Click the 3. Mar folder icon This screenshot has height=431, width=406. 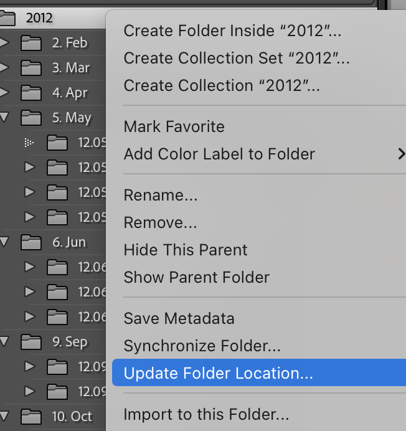click(x=31, y=68)
